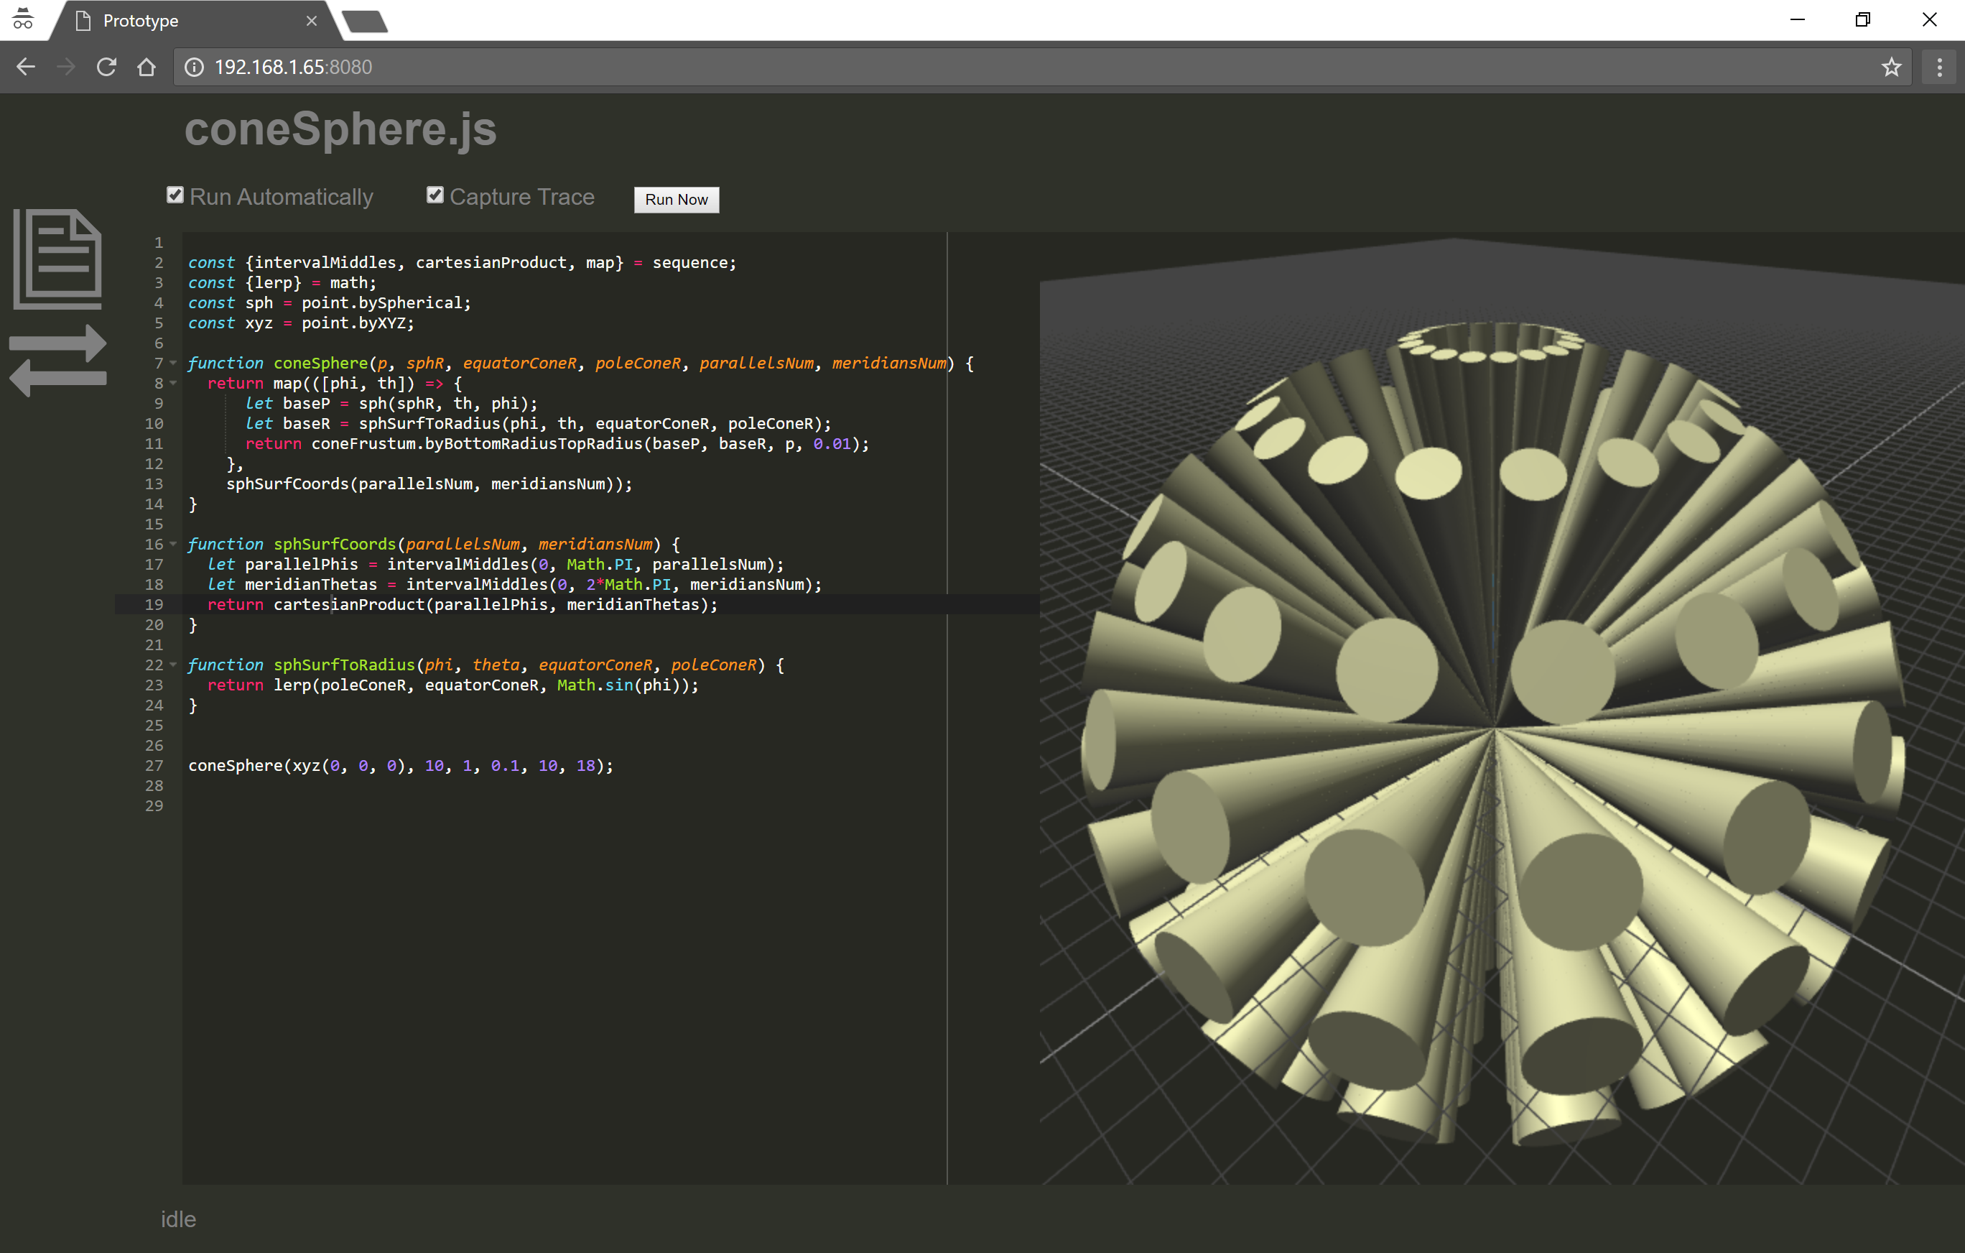Click line number 1 in editor gutter
Viewport: 1965px width, 1253px height.
point(158,244)
